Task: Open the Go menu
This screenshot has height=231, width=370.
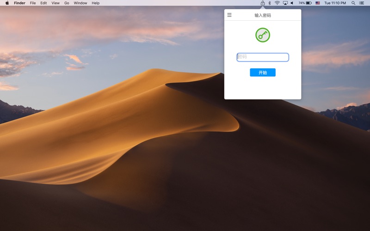Action: 67,3
